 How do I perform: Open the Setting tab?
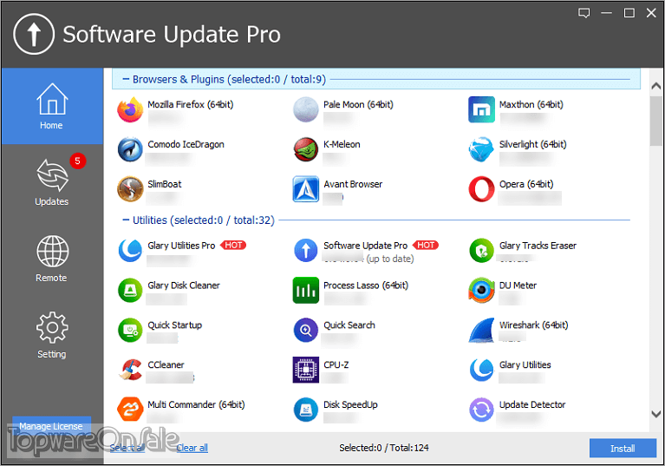click(x=52, y=335)
